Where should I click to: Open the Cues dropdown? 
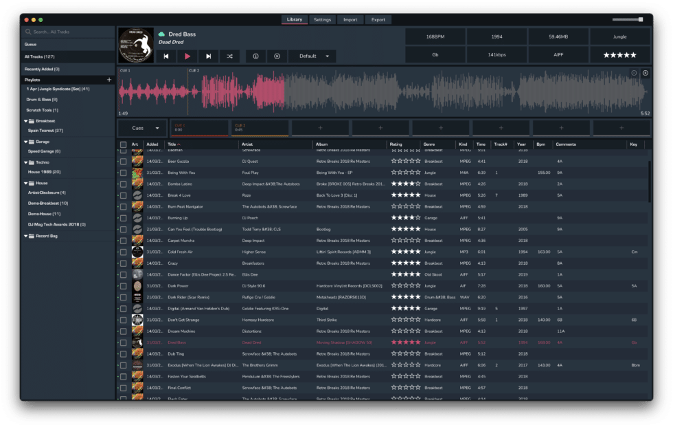[x=142, y=127]
